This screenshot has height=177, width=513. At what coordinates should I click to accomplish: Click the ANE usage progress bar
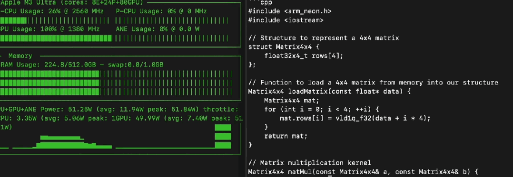click(172, 38)
